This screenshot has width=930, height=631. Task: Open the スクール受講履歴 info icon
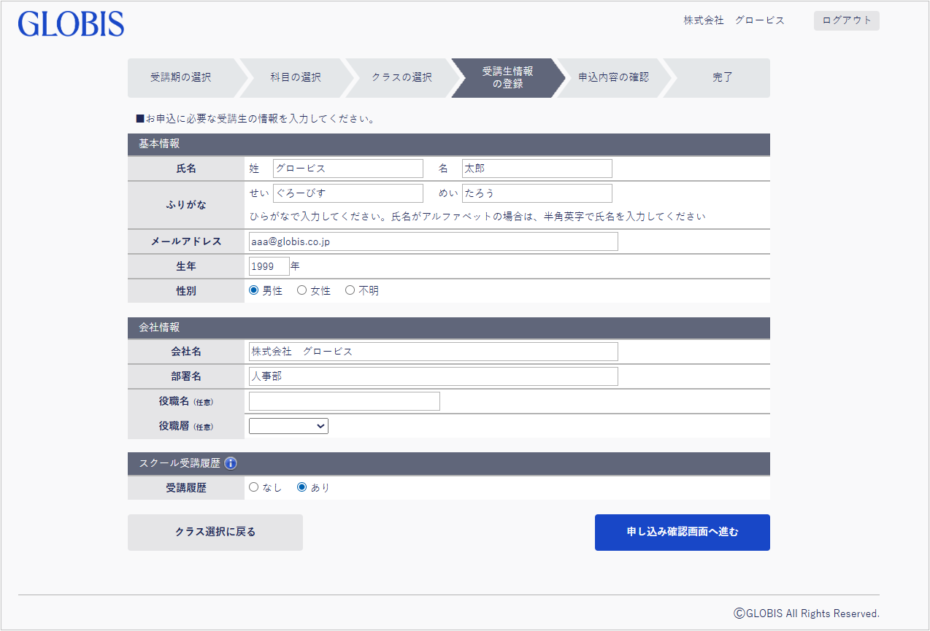pos(230,463)
